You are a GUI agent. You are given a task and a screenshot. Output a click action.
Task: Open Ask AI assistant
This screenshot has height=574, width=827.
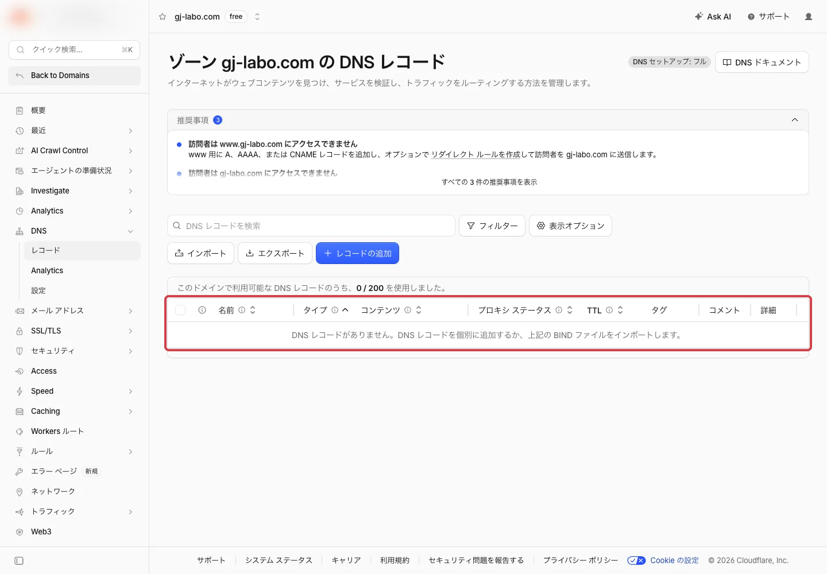713,17
